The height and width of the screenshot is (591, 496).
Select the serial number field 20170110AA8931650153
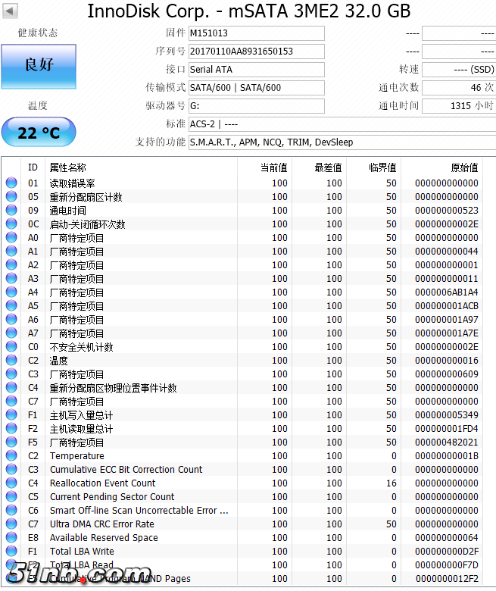pyautogui.click(x=256, y=52)
